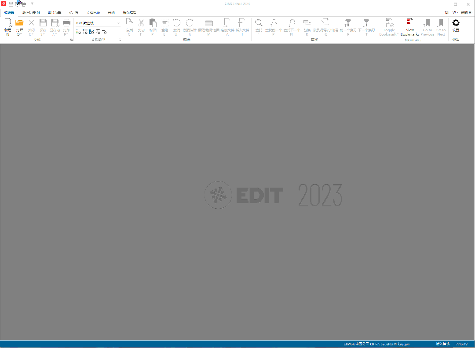Click the Find Previous icon

274,23
